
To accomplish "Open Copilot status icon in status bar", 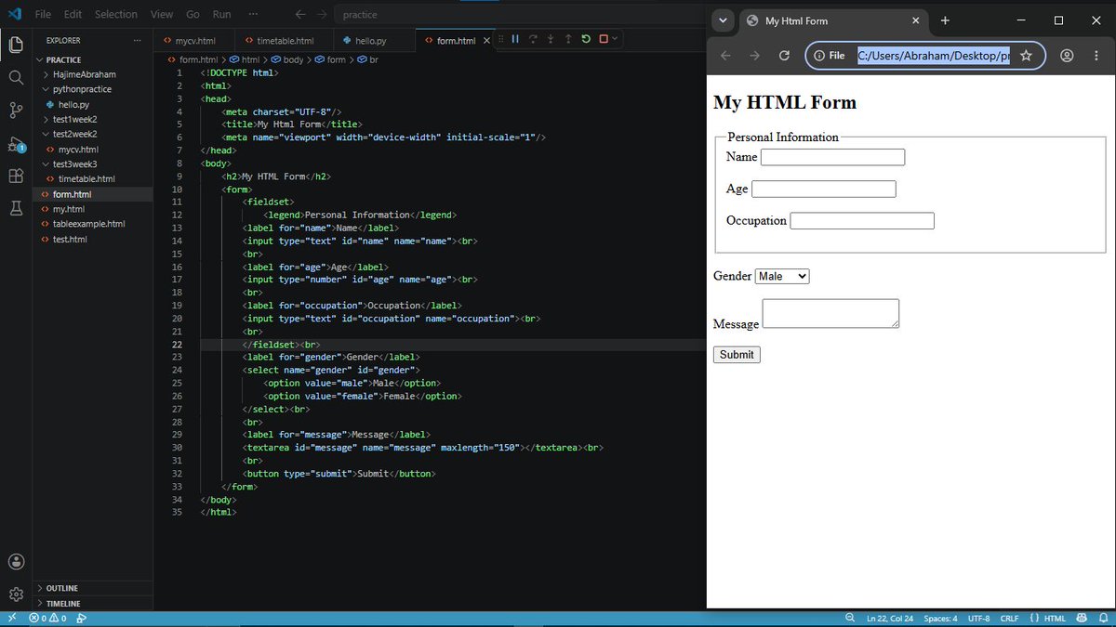I will (x=1082, y=619).
